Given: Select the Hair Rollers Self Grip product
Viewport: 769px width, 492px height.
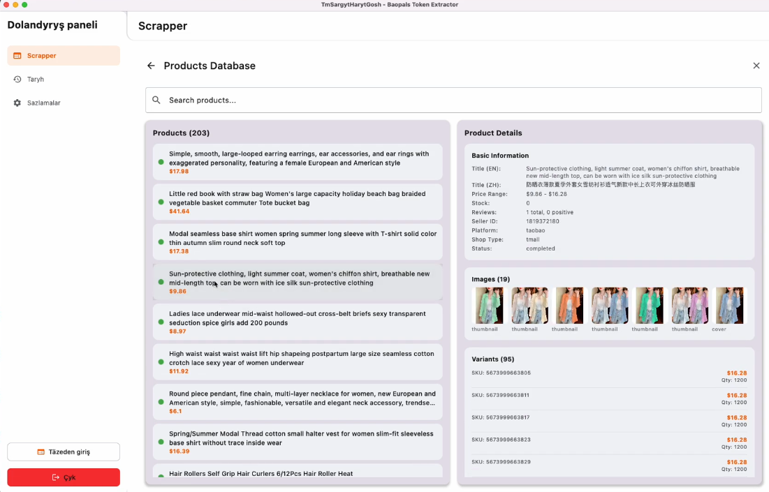Looking at the screenshot, I should click(298, 472).
